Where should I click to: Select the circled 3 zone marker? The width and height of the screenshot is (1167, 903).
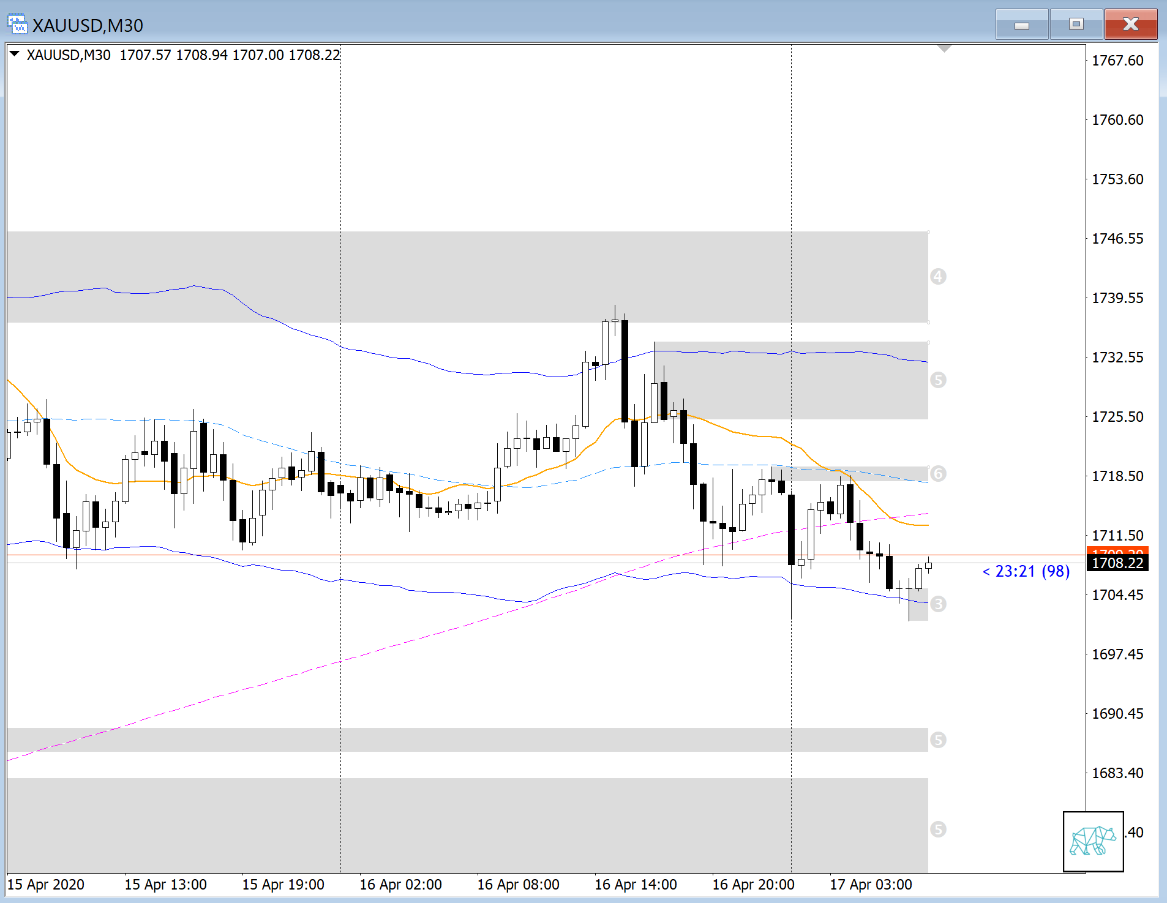[938, 604]
